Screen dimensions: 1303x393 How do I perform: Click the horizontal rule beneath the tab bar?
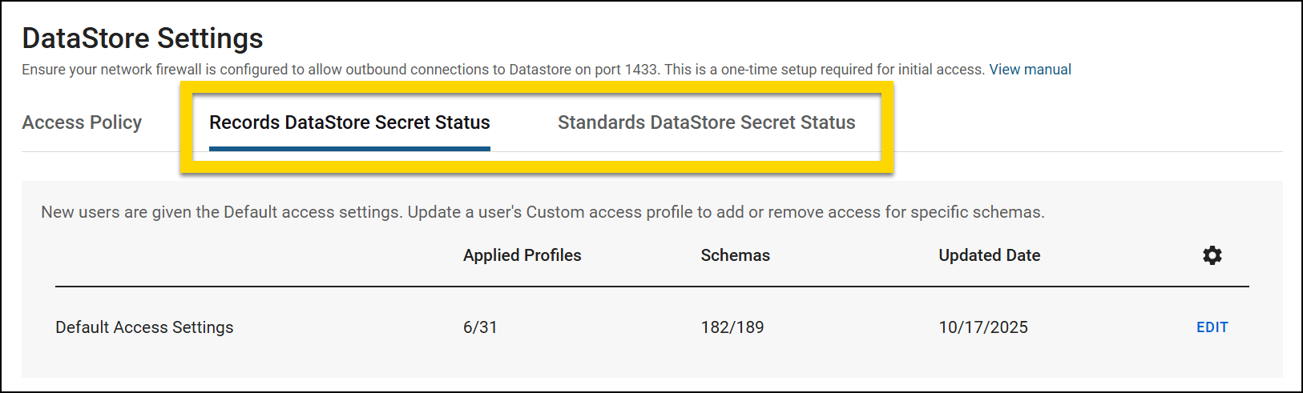pos(1082,151)
